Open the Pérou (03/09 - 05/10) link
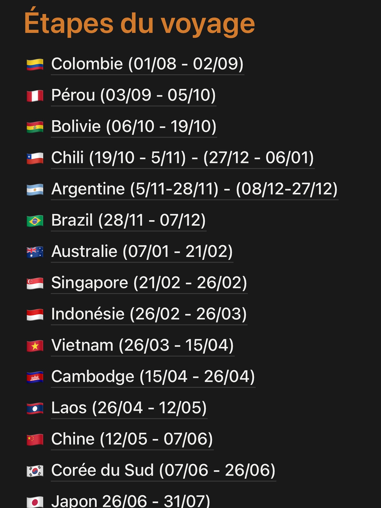Image resolution: width=381 pixels, height=508 pixels. click(133, 95)
